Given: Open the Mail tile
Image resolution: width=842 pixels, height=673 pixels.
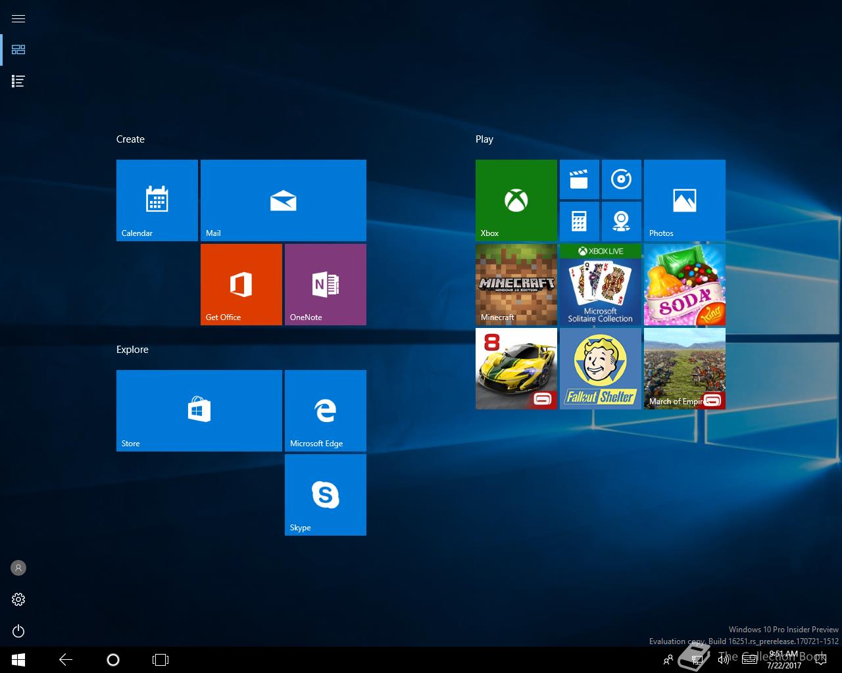Looking at the screenshot, I should pyautogui.click(x=284, y=200).
